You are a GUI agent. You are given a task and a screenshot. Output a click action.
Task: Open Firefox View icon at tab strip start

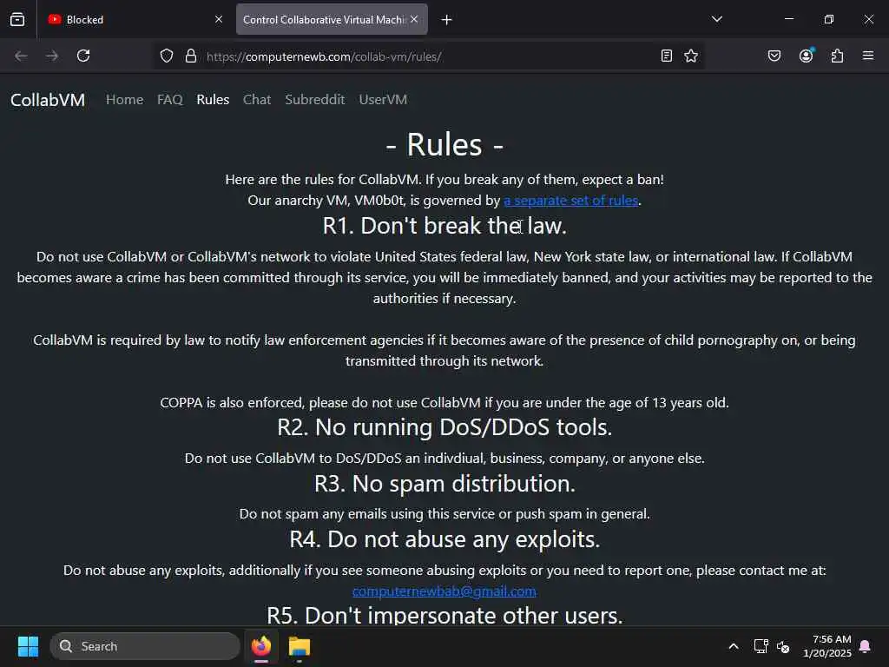coord(17,19)
